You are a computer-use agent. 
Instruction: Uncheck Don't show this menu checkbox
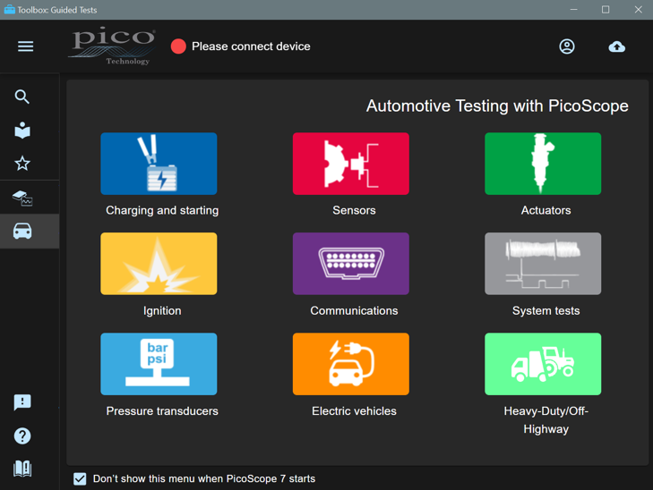point(80,478)
